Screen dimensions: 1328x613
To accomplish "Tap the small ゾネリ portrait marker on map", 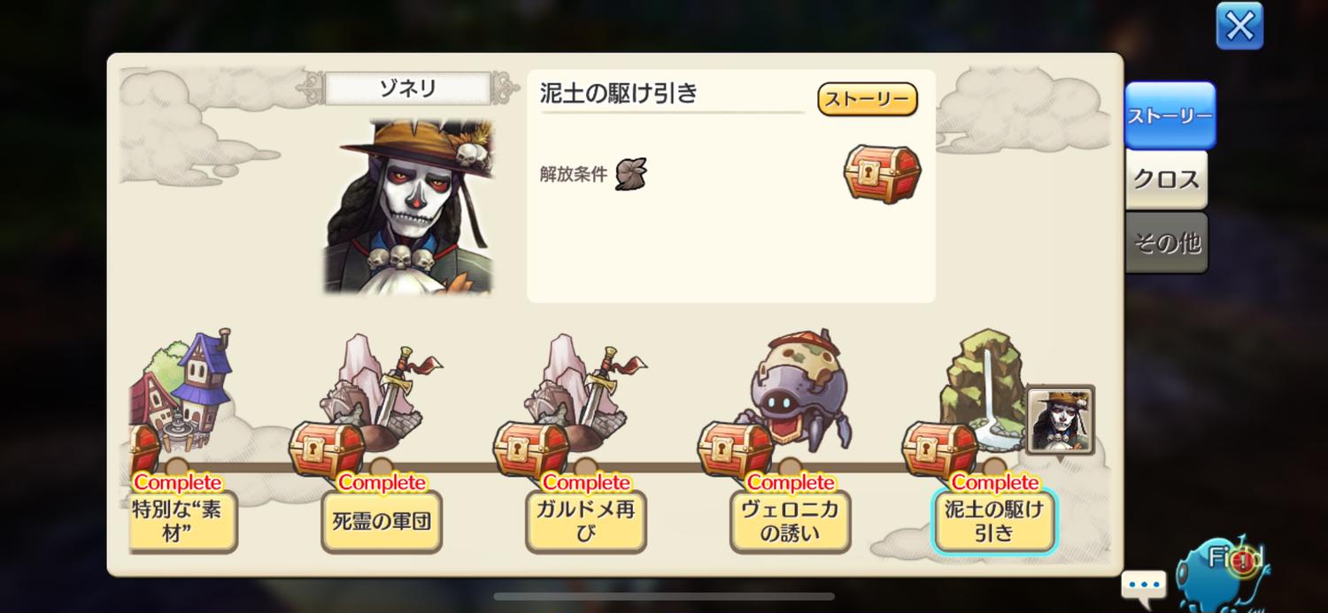I will coord(1061,420).
